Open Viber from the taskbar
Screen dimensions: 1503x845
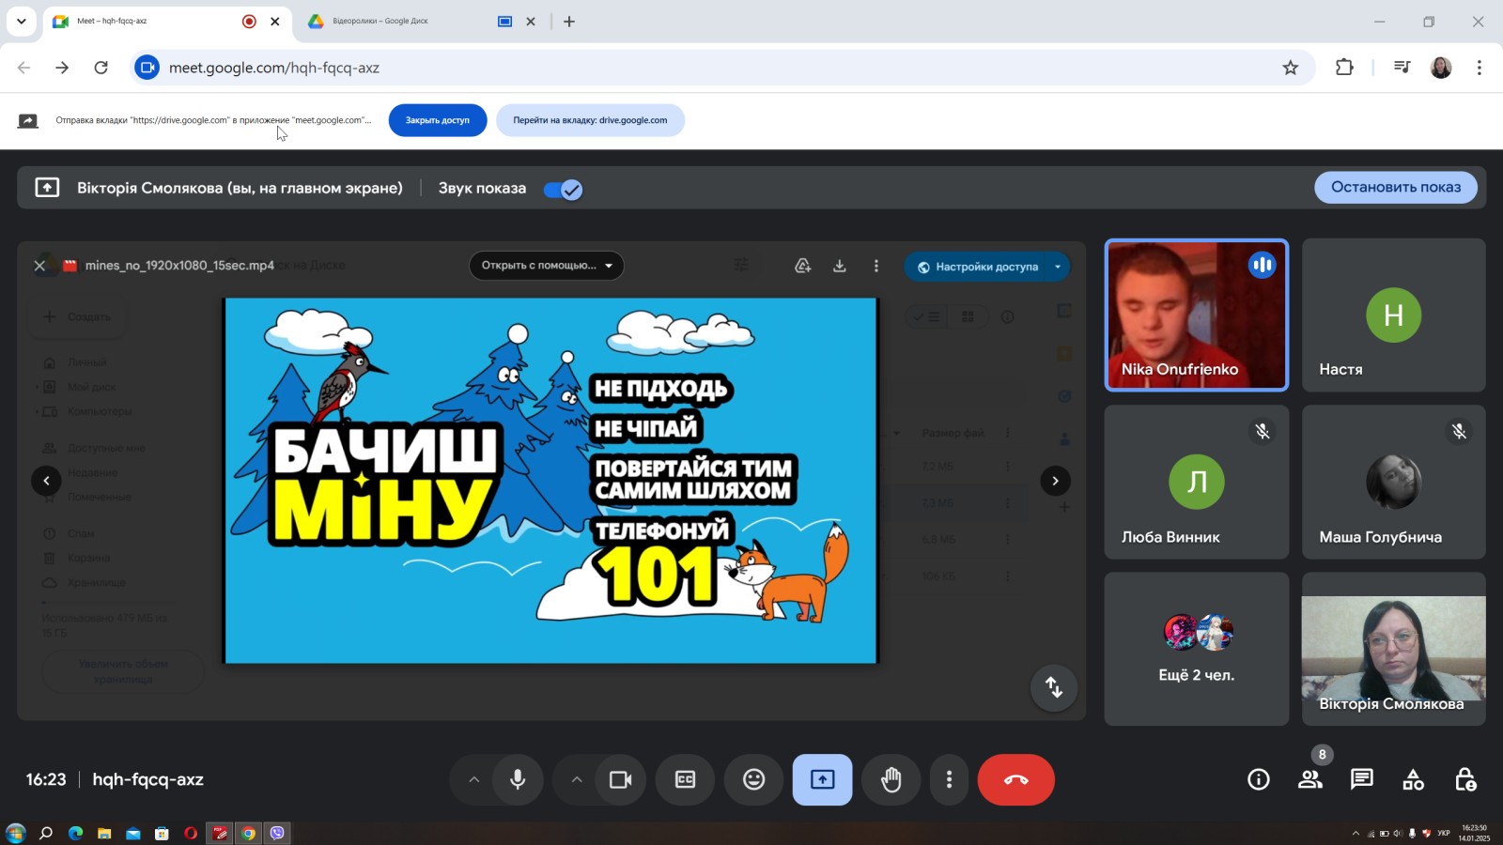[277, 833]
